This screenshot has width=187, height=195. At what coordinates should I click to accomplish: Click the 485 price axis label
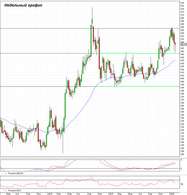[182, 30]
